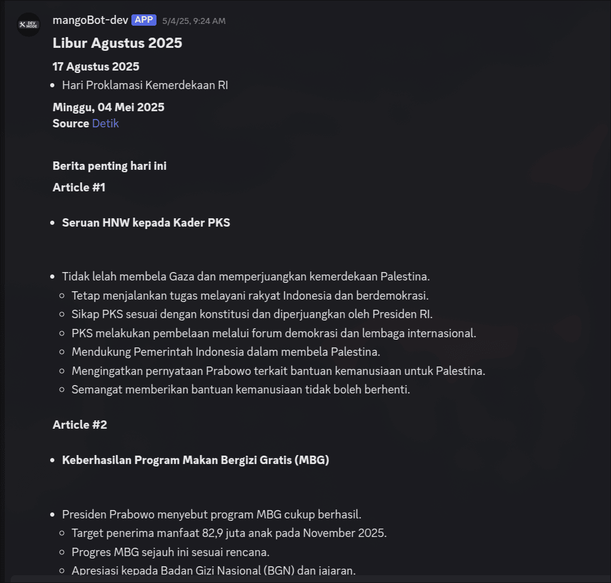611x583 pixels.
Task: Click the "Target penerima manfaat 82,9 juta" line
Action: coord(229,533)
